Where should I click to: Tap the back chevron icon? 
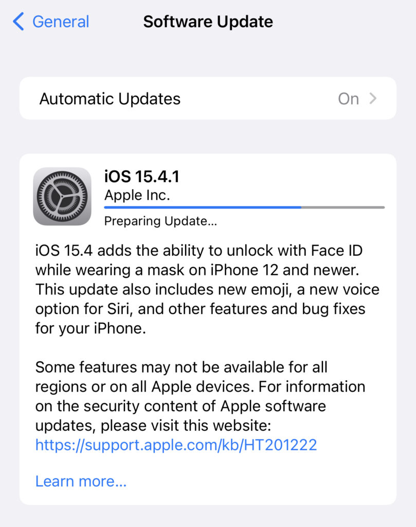[x=19, y=22]
